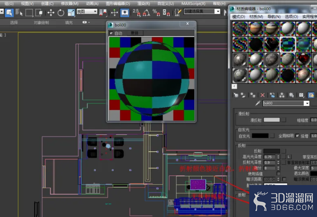Open the 渲染(R) menu
317x217 pixels.
point(144,4)
